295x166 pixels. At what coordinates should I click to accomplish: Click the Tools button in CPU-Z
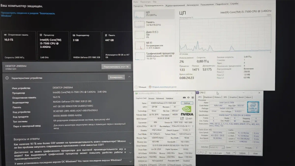point(228,153)
